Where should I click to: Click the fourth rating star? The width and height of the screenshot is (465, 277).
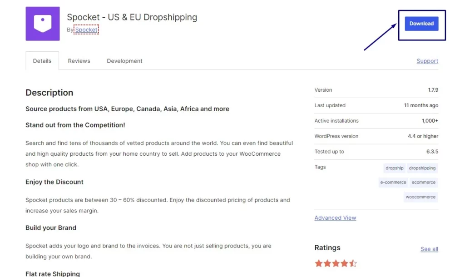pyautogui.click(x=345, y=263)
